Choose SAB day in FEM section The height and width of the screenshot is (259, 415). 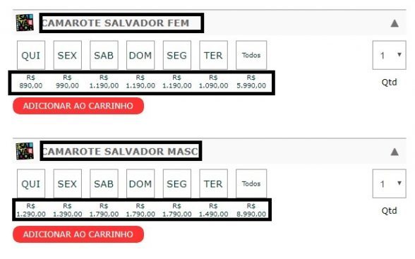click(x=104, y=55)
